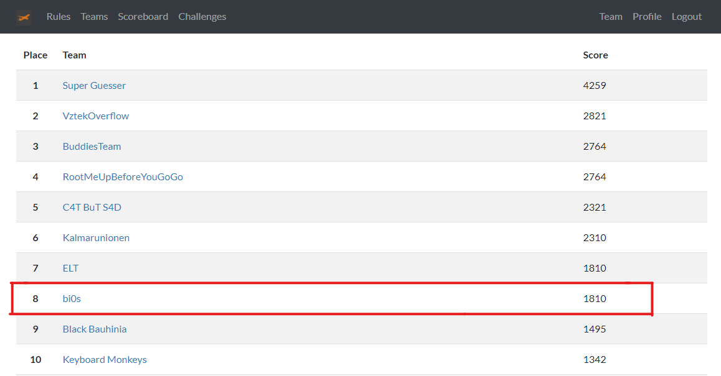Click the Logout link
721x376 pixels.
[687, 17]
